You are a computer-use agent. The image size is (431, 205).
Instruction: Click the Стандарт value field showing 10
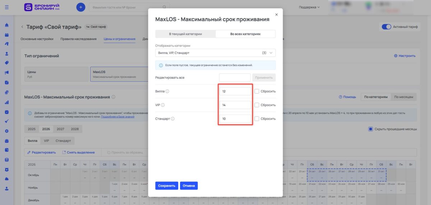pyautogui.click(x=235, y=119)
